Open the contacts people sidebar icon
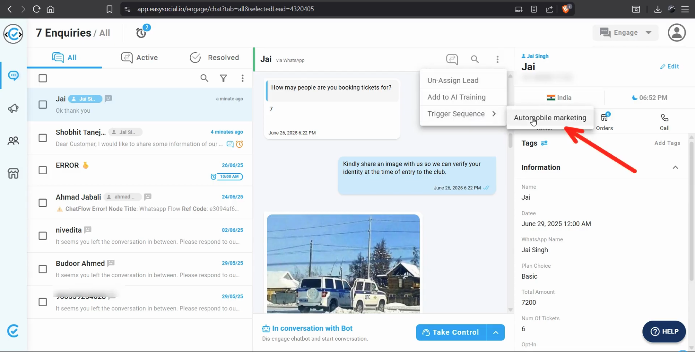This screenshot has width=695, height=352. (13, 141)
